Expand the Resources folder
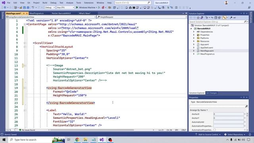 point(194,41)
